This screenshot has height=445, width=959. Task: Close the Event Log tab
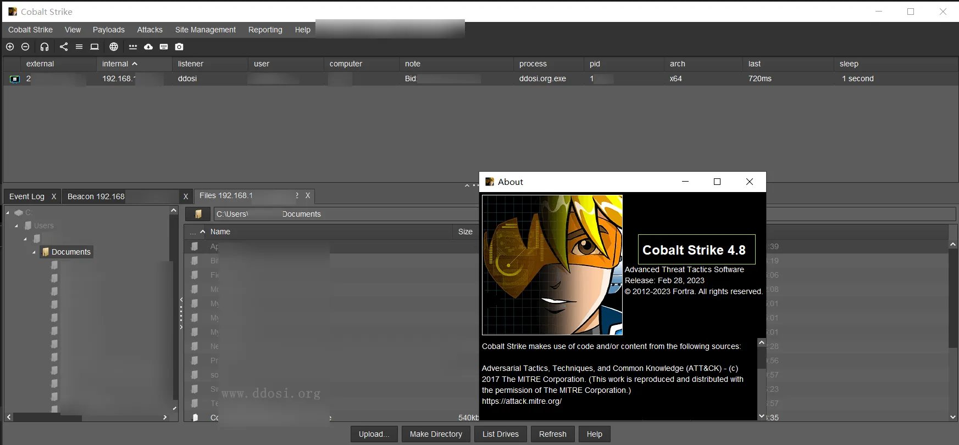click(54, 196)
